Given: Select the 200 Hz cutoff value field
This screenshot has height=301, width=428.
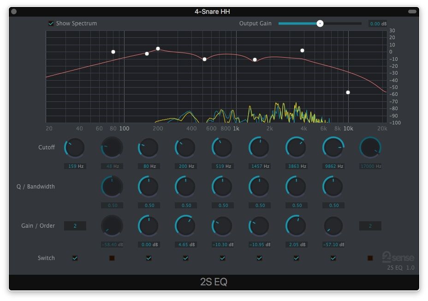Looking at the screenshot, I should point(186,166).
